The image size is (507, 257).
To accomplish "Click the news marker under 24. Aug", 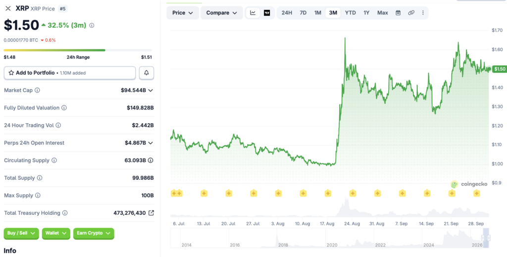I will pyautogui.click(x=353, y=193).
